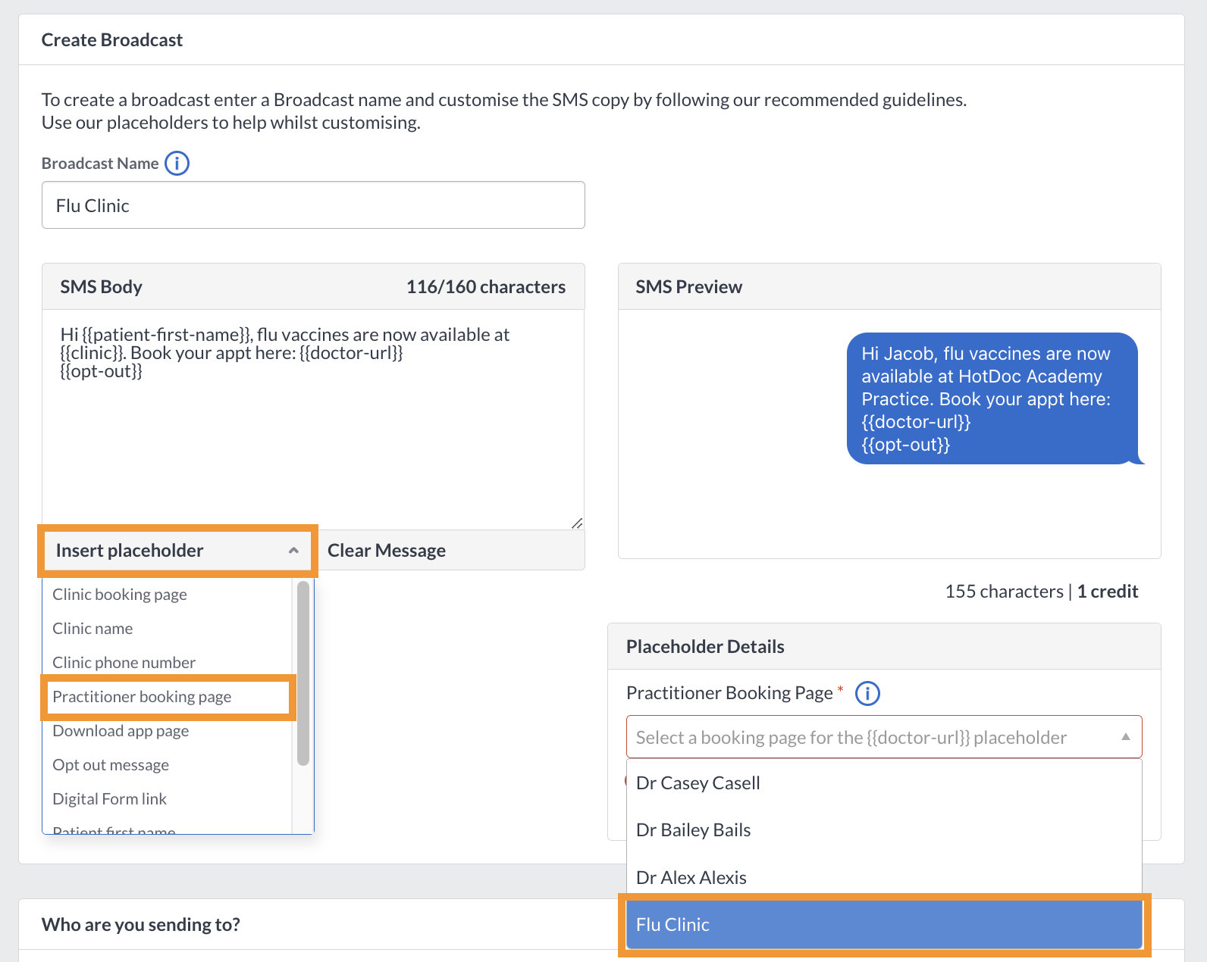Collapse the Insert placeholder chevron
The width and height of the screenshot is (1207, 962).
click(x=293, y=551)
